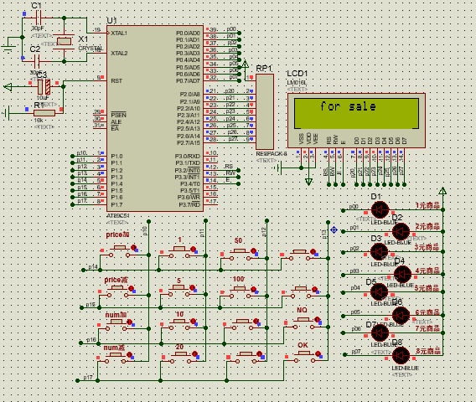Toggle the 50 button's red actuator dot
476x402 pixels.
click(253, 251)
